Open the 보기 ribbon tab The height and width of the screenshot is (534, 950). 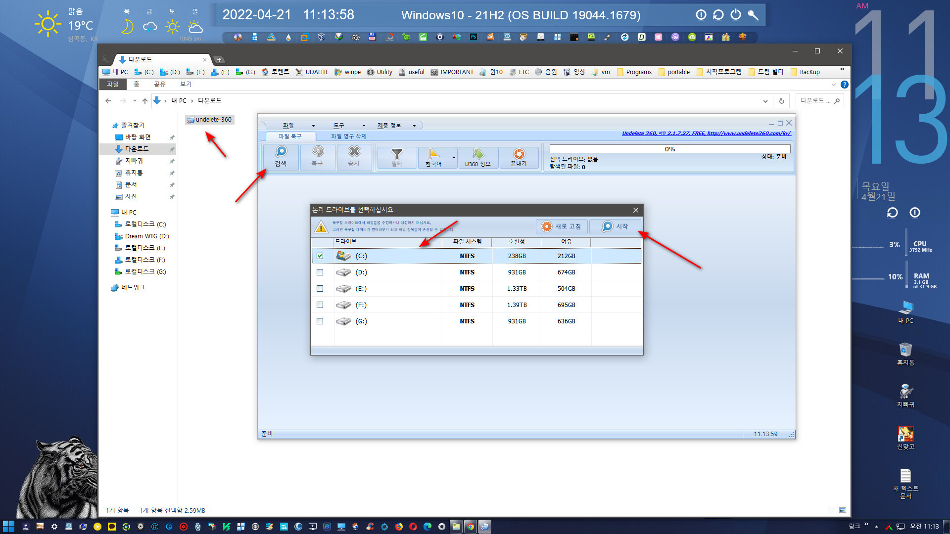click(x=186, y=85)
